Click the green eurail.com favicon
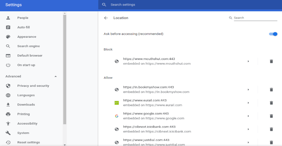 coord(117,103)
